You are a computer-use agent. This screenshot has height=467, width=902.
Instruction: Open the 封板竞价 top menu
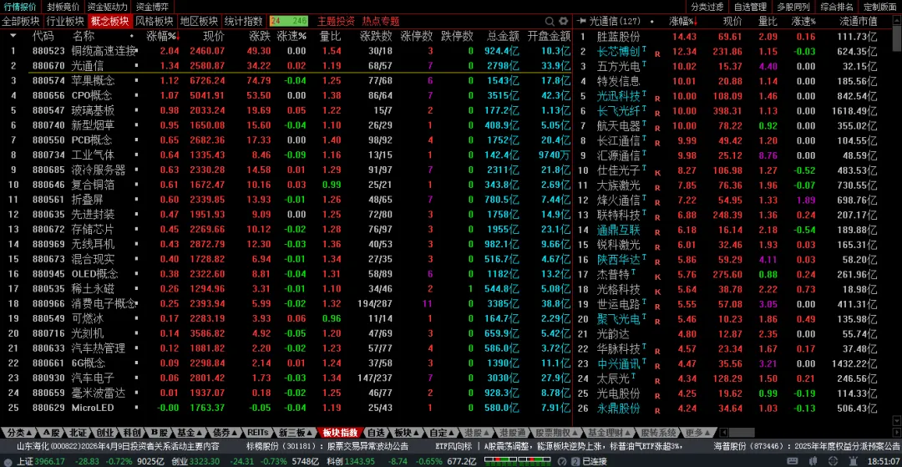(x=63, y=7)
